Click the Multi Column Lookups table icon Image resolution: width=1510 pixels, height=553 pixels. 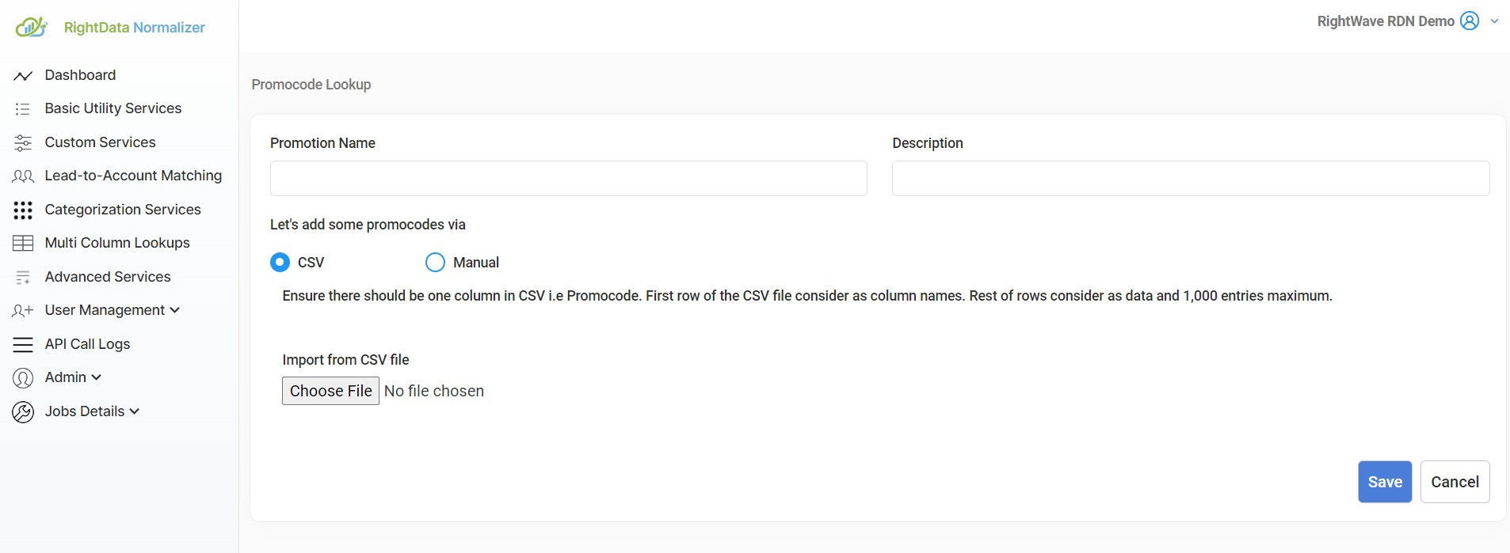tap(23, 244)
